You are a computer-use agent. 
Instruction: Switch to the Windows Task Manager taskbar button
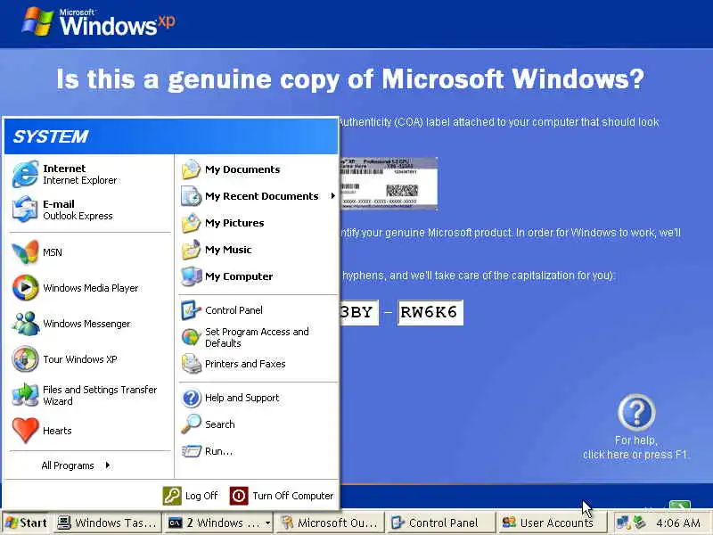(108, 523)
